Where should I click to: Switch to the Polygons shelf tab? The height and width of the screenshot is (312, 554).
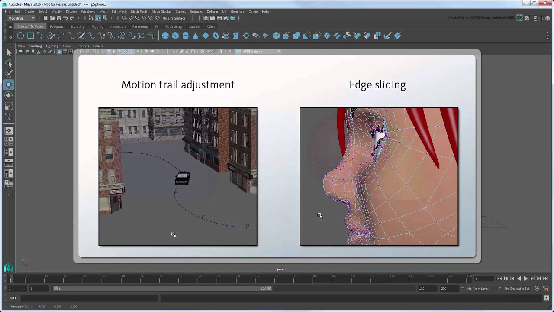pos(57,26)
